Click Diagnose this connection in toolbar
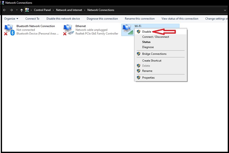This screenshot has width=229, height=153. point(102,19)
